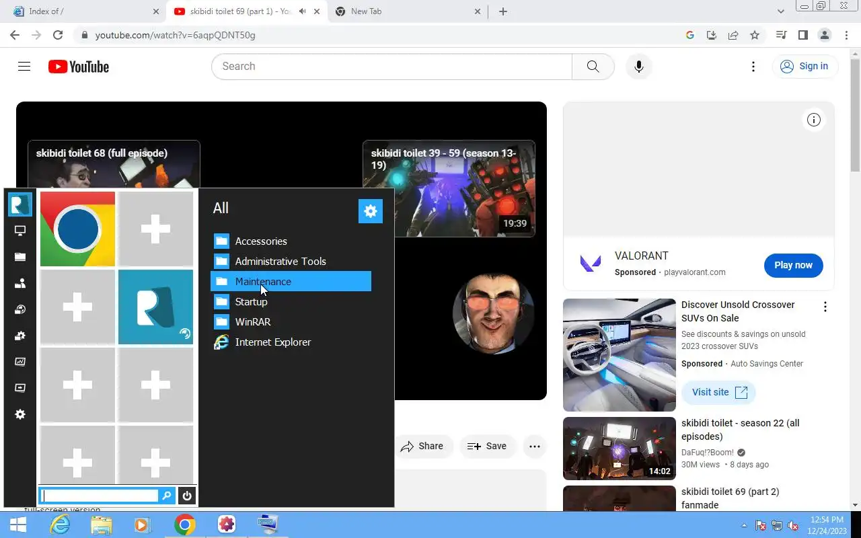The image size is (861, 538).
Task: Open the Chrome tile in start menu
Action: click(x=77, y=229)
